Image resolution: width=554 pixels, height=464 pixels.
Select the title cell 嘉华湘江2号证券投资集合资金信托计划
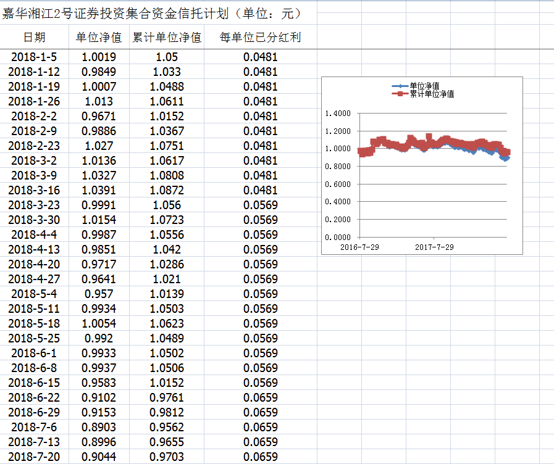pyautogui.click(x=151, y=14)
